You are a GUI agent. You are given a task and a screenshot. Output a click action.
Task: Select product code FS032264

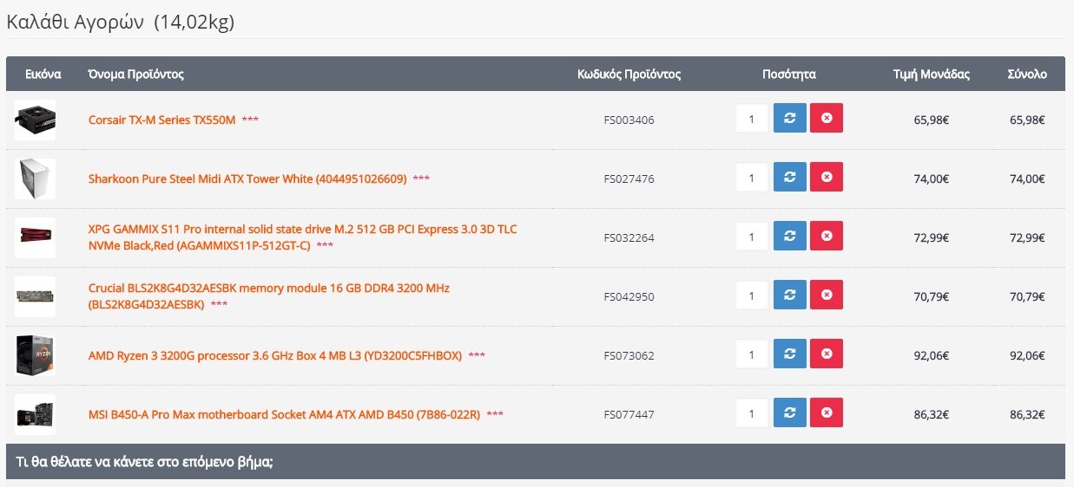(x=629, y=237)
